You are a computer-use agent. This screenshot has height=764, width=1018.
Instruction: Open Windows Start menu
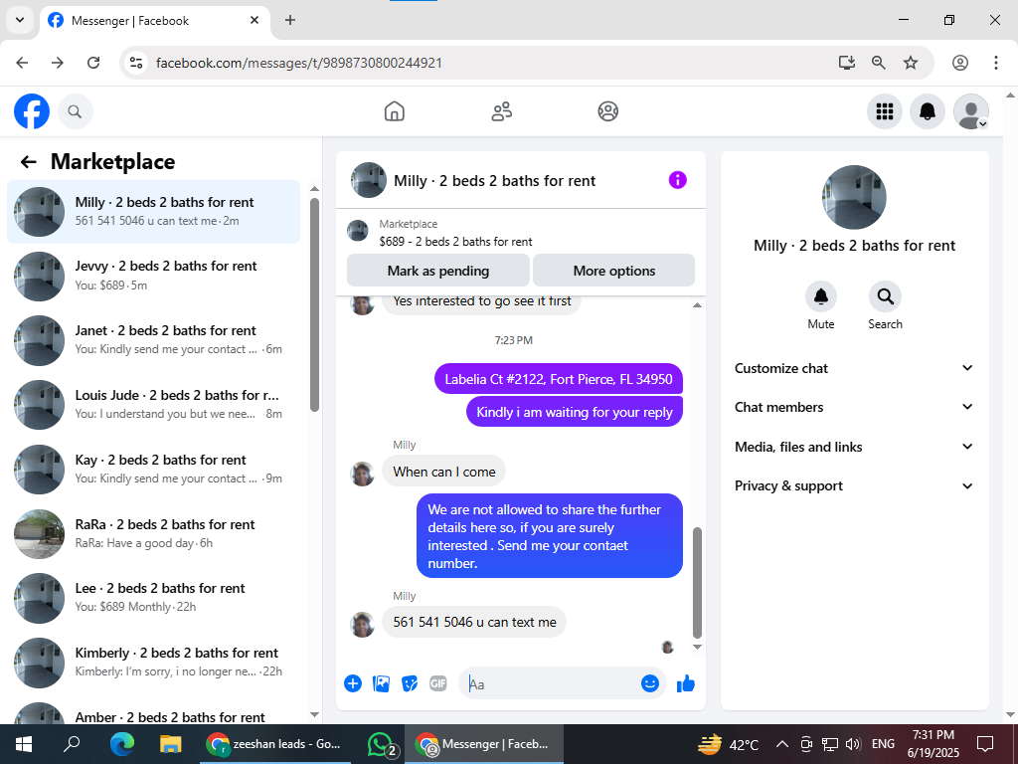pyautogui.click(x=24, y=744)
